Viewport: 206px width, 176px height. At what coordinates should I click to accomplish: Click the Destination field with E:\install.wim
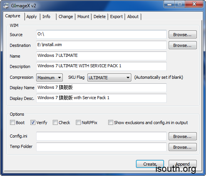pyautogui.click(x=101, y=45)
